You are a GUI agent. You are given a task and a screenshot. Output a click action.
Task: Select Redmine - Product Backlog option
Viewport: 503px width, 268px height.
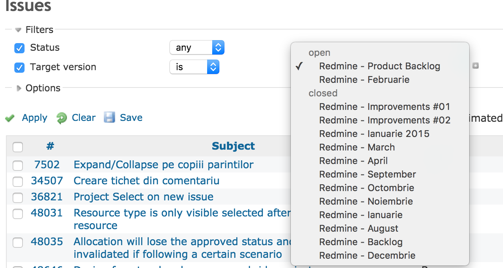pyautogui.click(x=380, y=66)
